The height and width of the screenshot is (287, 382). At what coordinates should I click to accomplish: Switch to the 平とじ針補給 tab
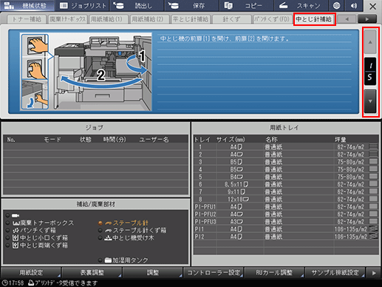click(x=191, y=19)
